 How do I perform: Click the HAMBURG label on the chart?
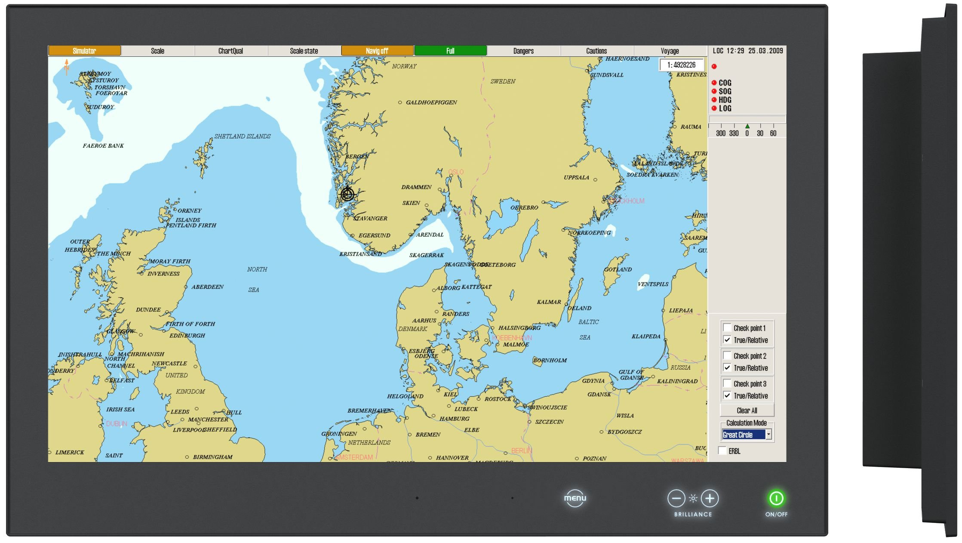(455, 418)
